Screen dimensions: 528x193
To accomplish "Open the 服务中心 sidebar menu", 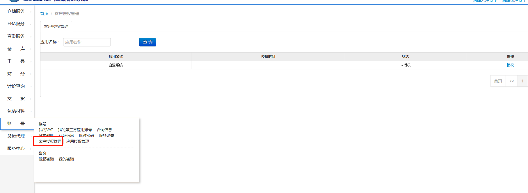I will 16,149.
